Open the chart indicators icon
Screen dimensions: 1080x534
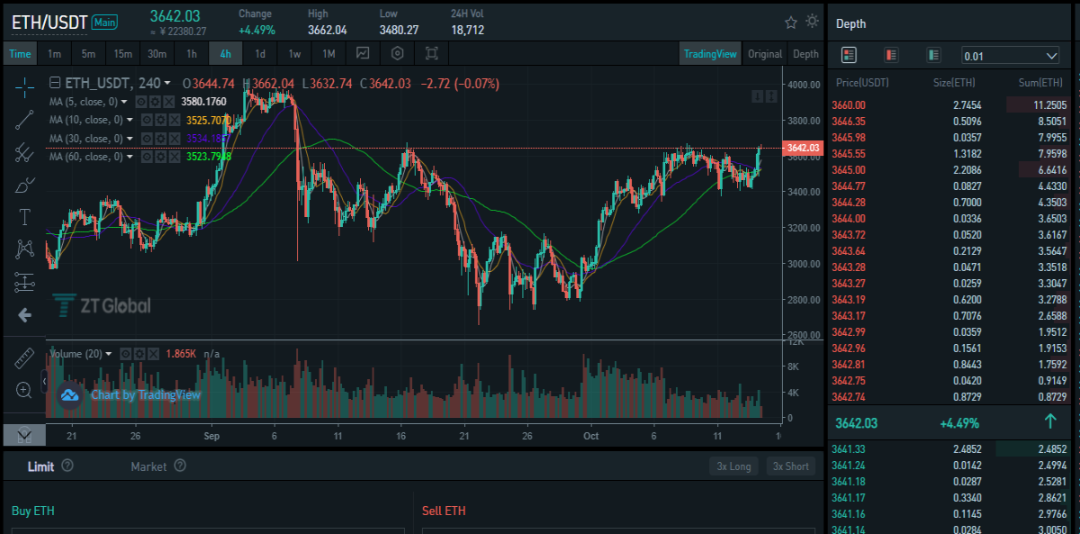pos(363,53)
